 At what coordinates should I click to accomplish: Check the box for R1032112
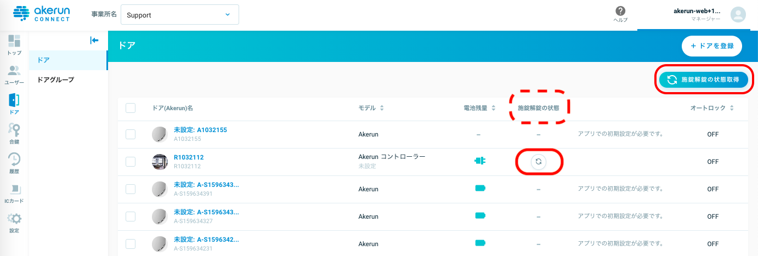coord(131,162)
